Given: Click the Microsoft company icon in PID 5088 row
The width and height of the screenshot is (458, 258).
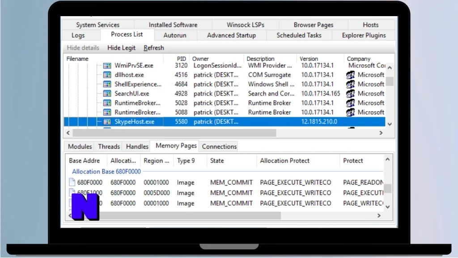Looking at the screenshot, I should (x=351, y=112).
